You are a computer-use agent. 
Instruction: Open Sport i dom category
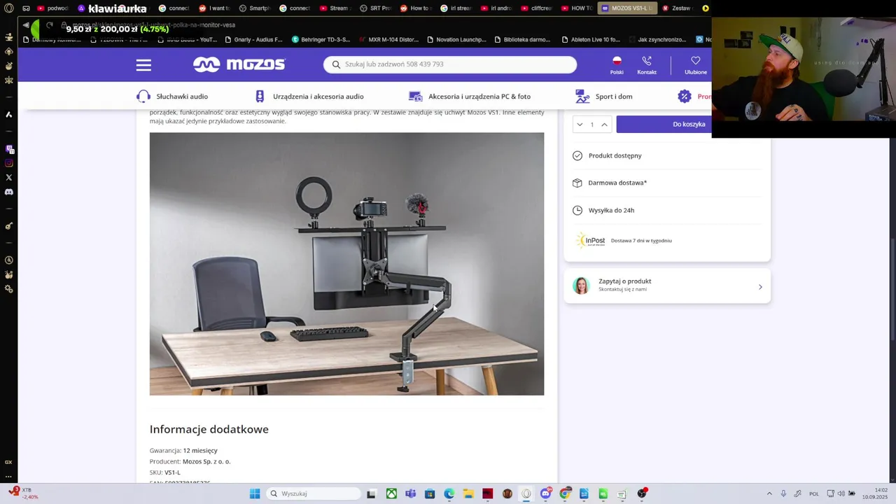[x=614, y=97]
